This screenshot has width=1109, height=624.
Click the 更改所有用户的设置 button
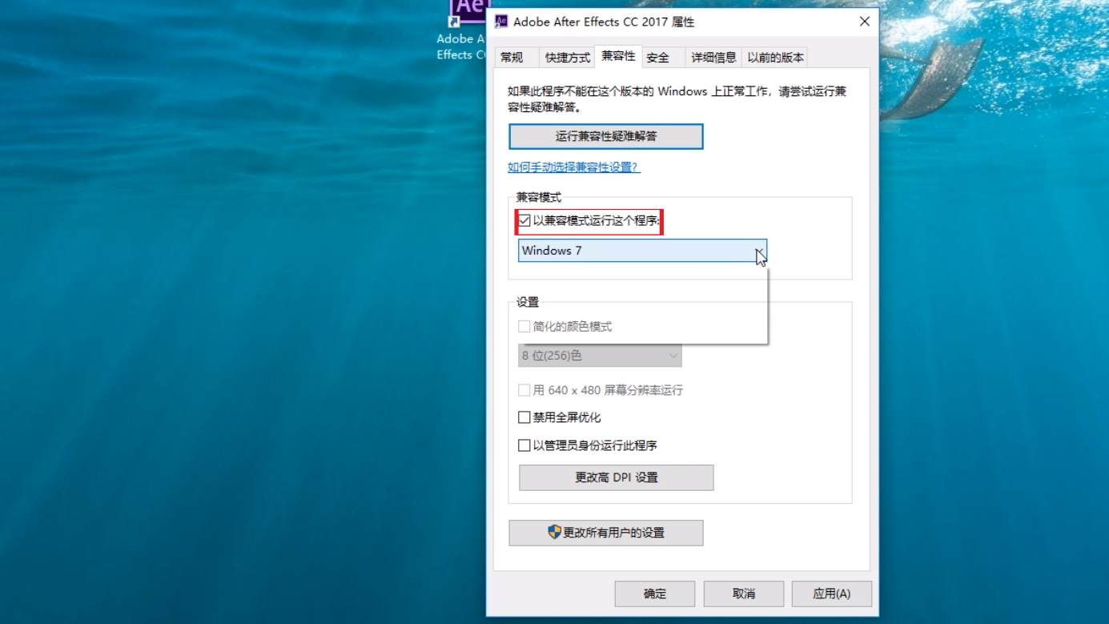[606, 533]
